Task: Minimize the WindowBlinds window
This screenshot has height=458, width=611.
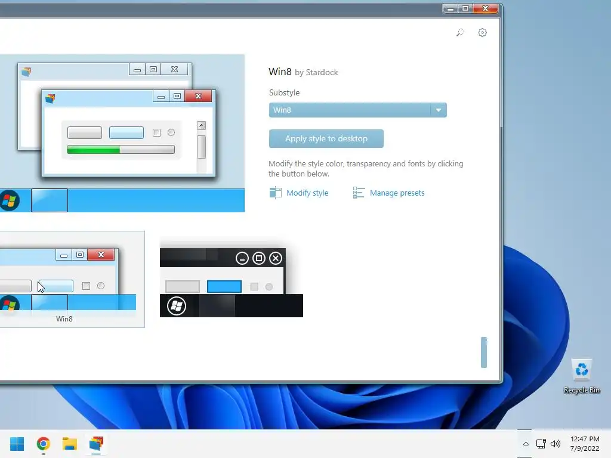Action: coord(450,8)
